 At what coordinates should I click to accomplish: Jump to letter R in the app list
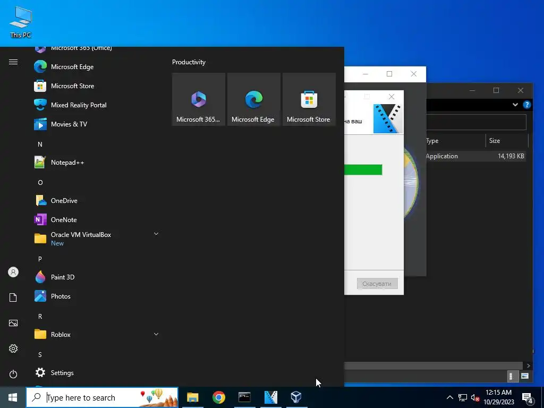pos(40,316)
